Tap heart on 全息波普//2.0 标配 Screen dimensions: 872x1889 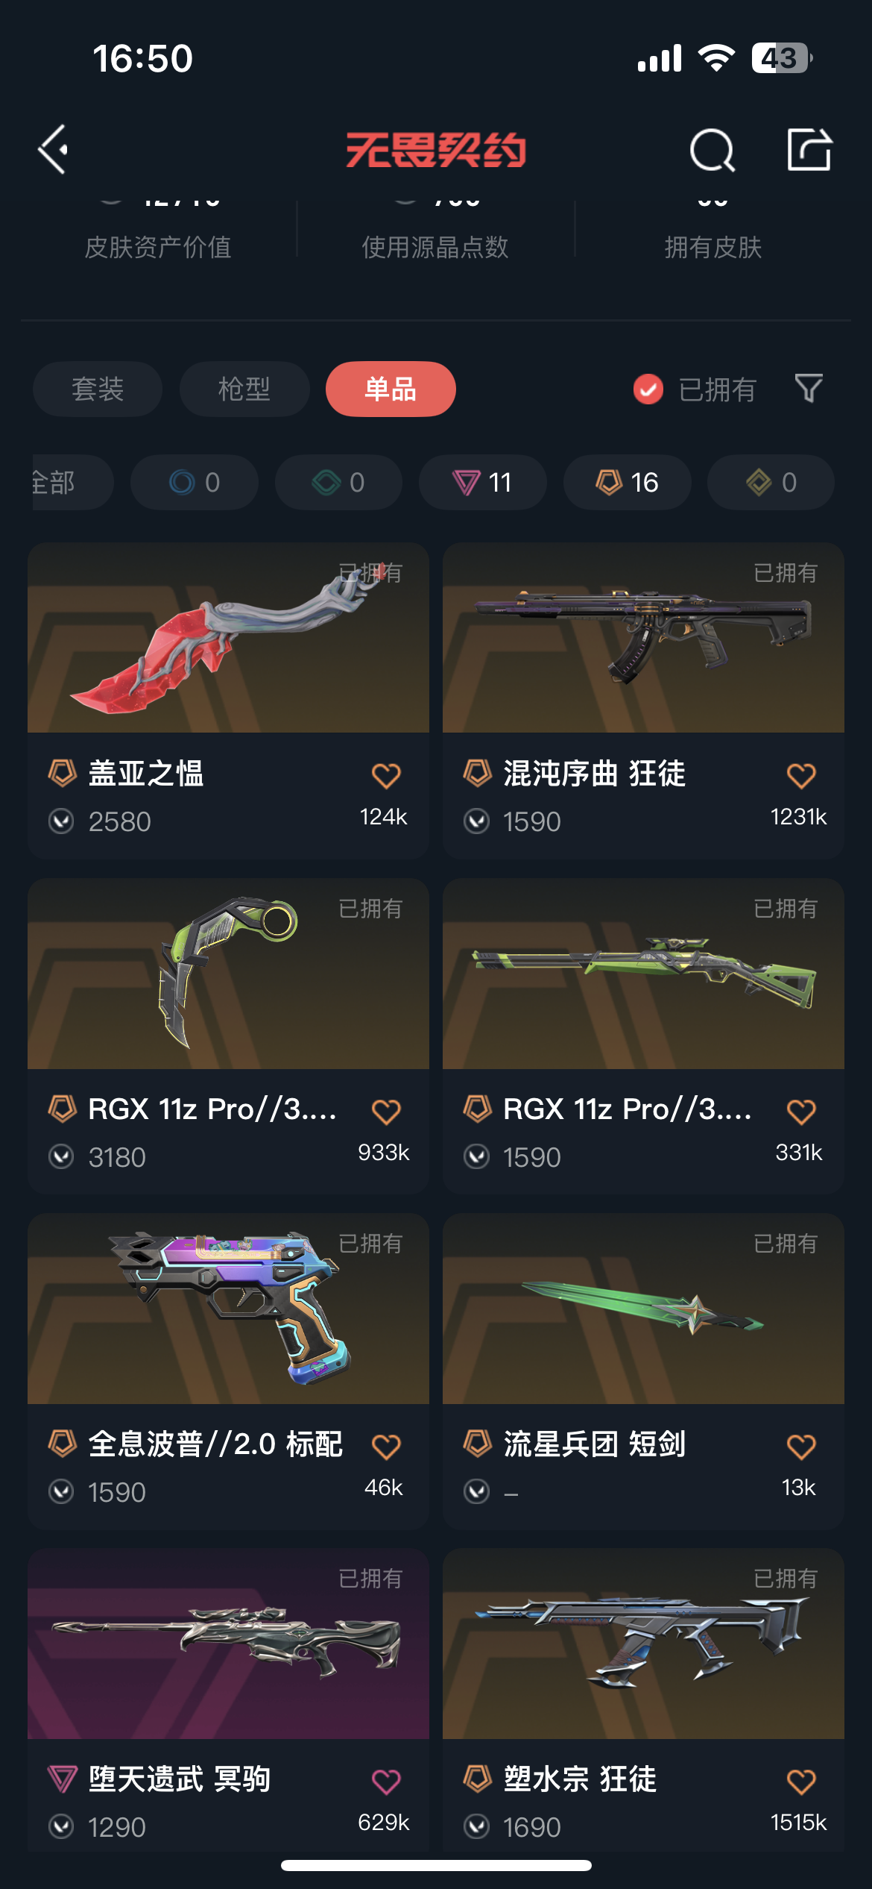tap(386, 1447)
